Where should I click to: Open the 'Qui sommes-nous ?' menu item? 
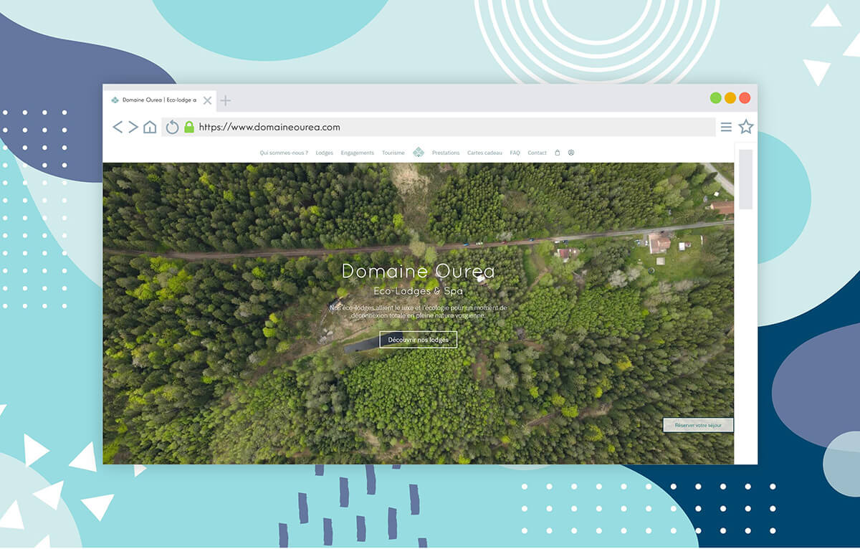284,153
